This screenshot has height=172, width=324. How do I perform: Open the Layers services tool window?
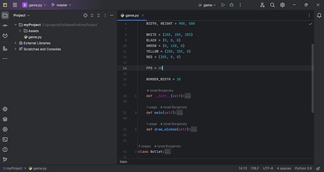point(5,119)
